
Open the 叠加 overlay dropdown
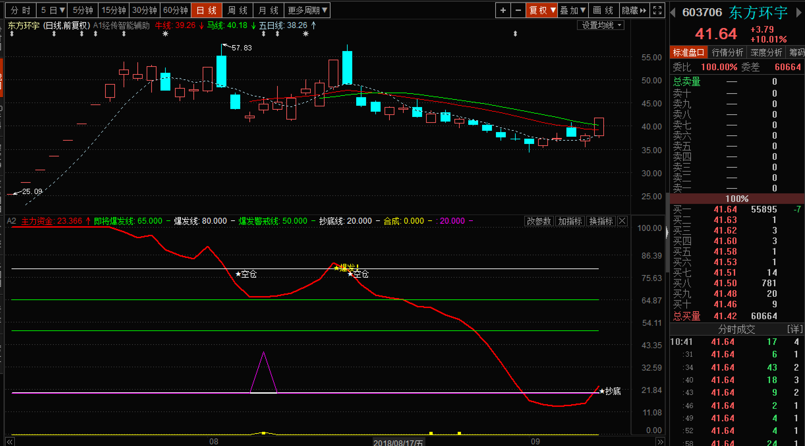573,11
